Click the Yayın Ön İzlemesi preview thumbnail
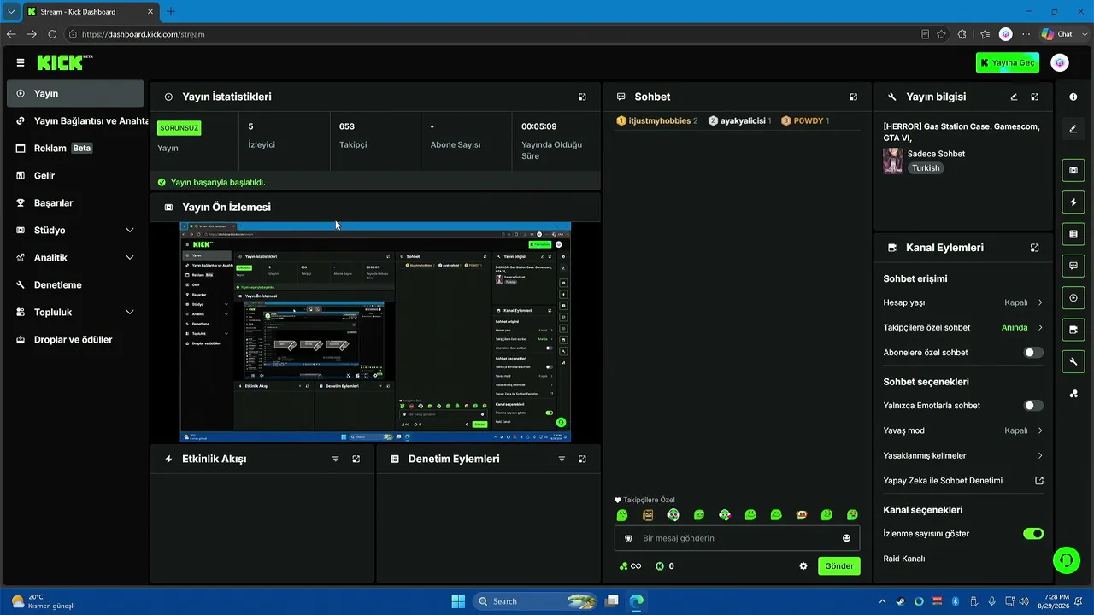Screen dimensions: 1094x615 pos(375,332)
